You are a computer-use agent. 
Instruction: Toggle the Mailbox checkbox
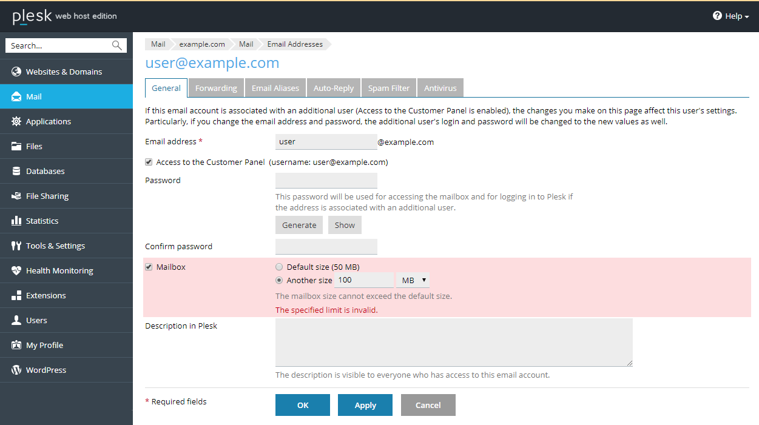click(149, 267)
